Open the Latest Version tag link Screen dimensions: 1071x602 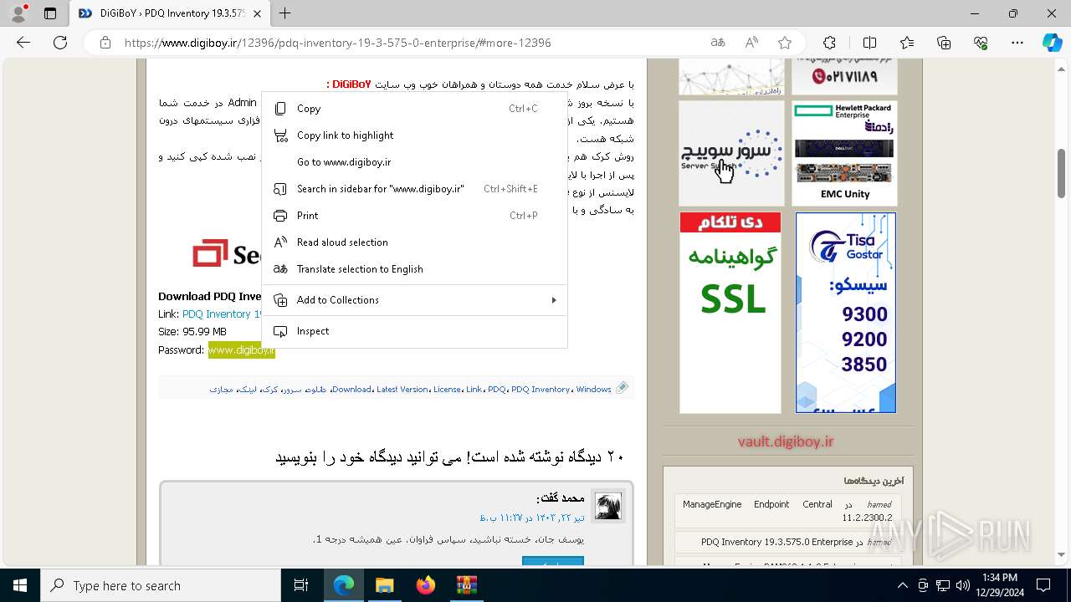[402, 390]
